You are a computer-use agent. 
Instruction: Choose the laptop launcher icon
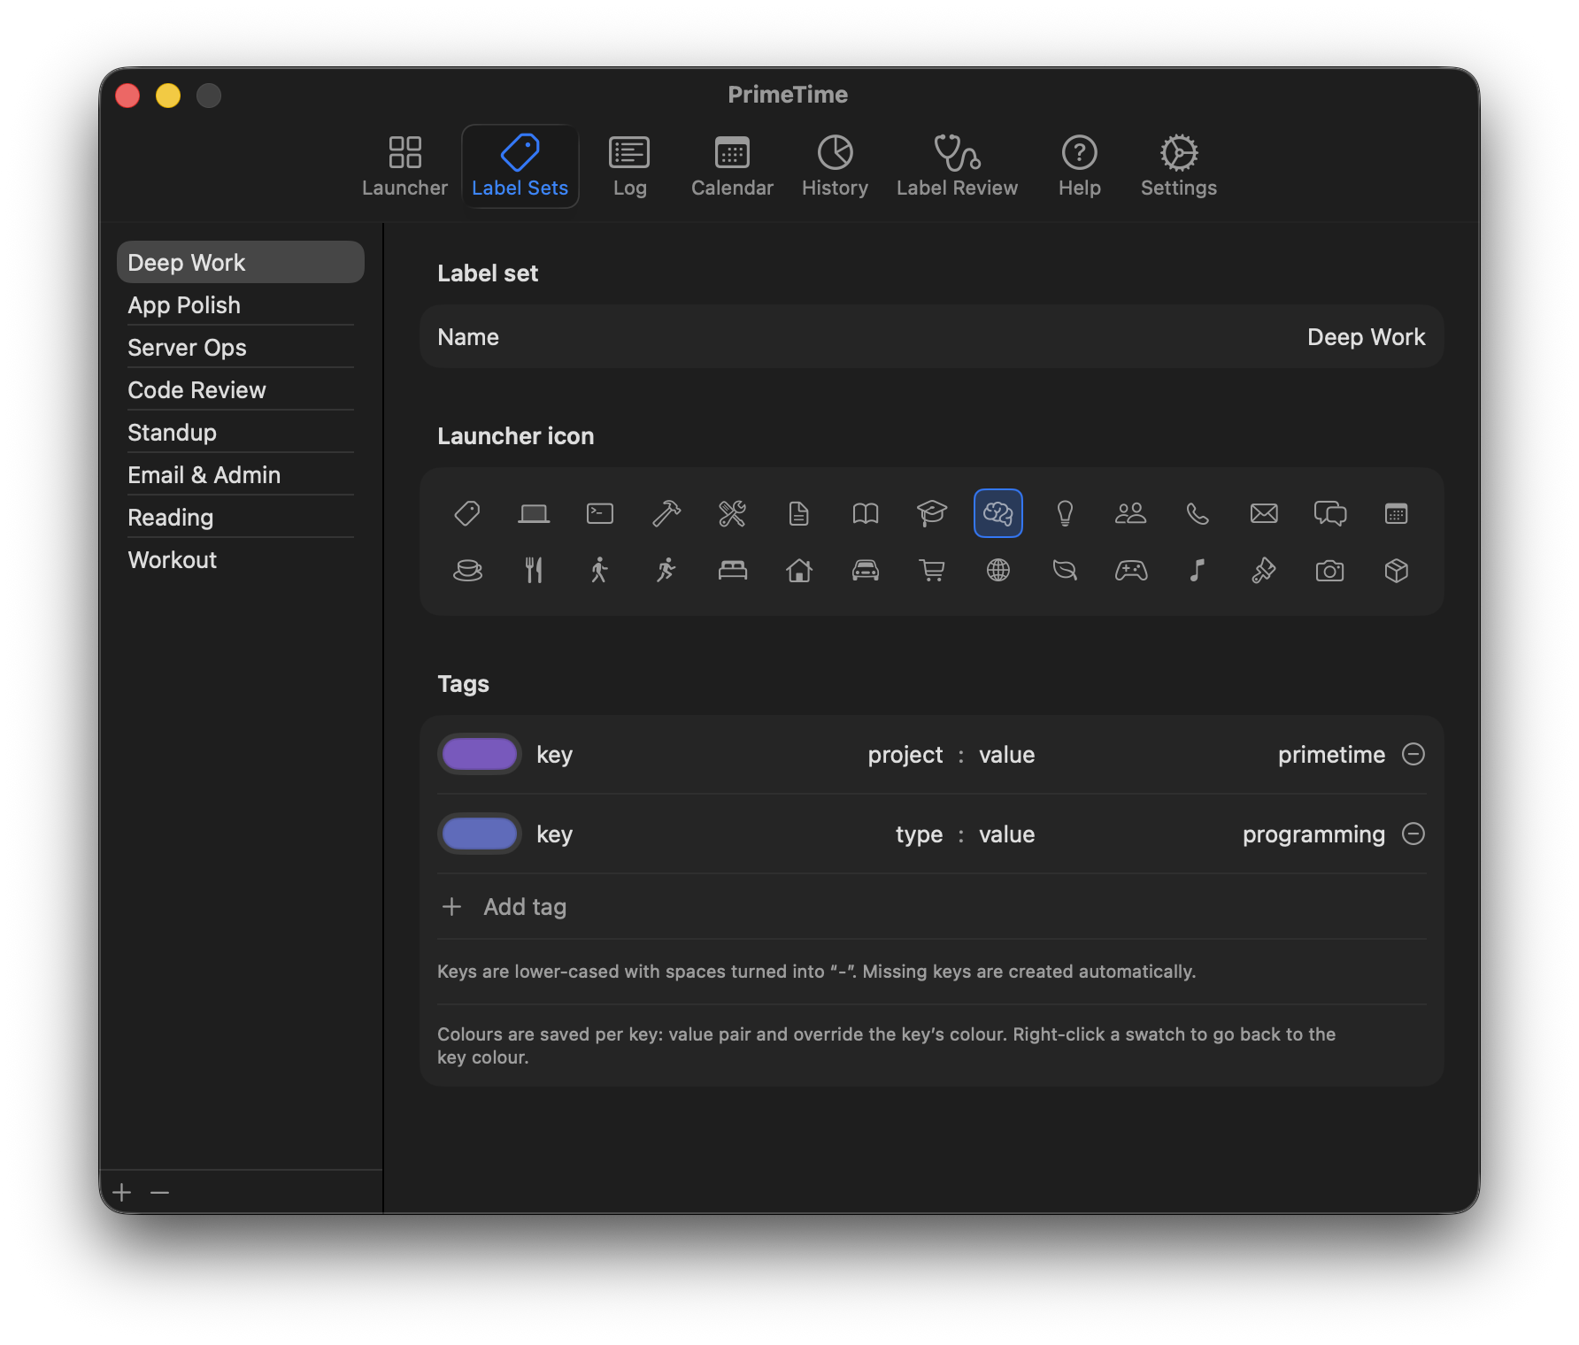[534, 513]
